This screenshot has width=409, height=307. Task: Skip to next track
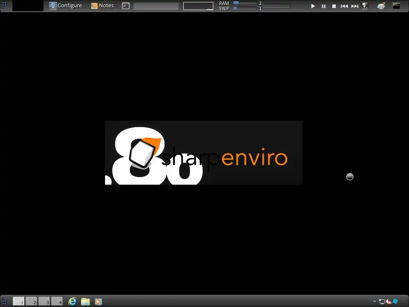355,6
